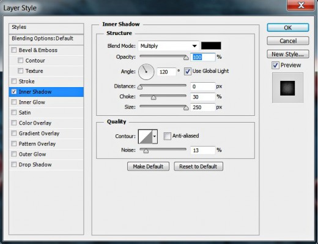
Task: Enable the Anti-aliased checkbox
Action: (167, 136)
